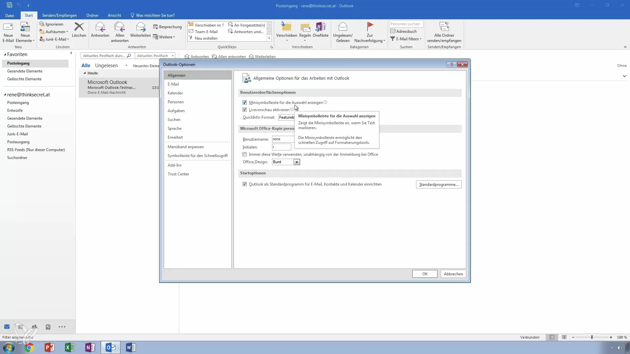The height and width of the screenshot is (354, 630).
Task: Open the Ansicht ribbon tab
Action: (114, 15)
